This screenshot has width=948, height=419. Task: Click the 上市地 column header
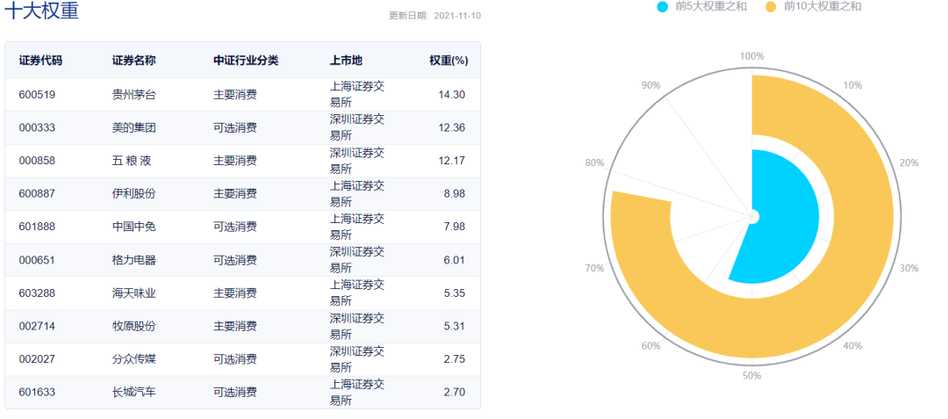point(346,61)
